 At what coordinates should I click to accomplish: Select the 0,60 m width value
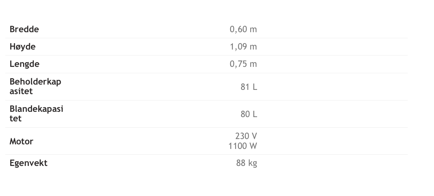coord(243,29)
